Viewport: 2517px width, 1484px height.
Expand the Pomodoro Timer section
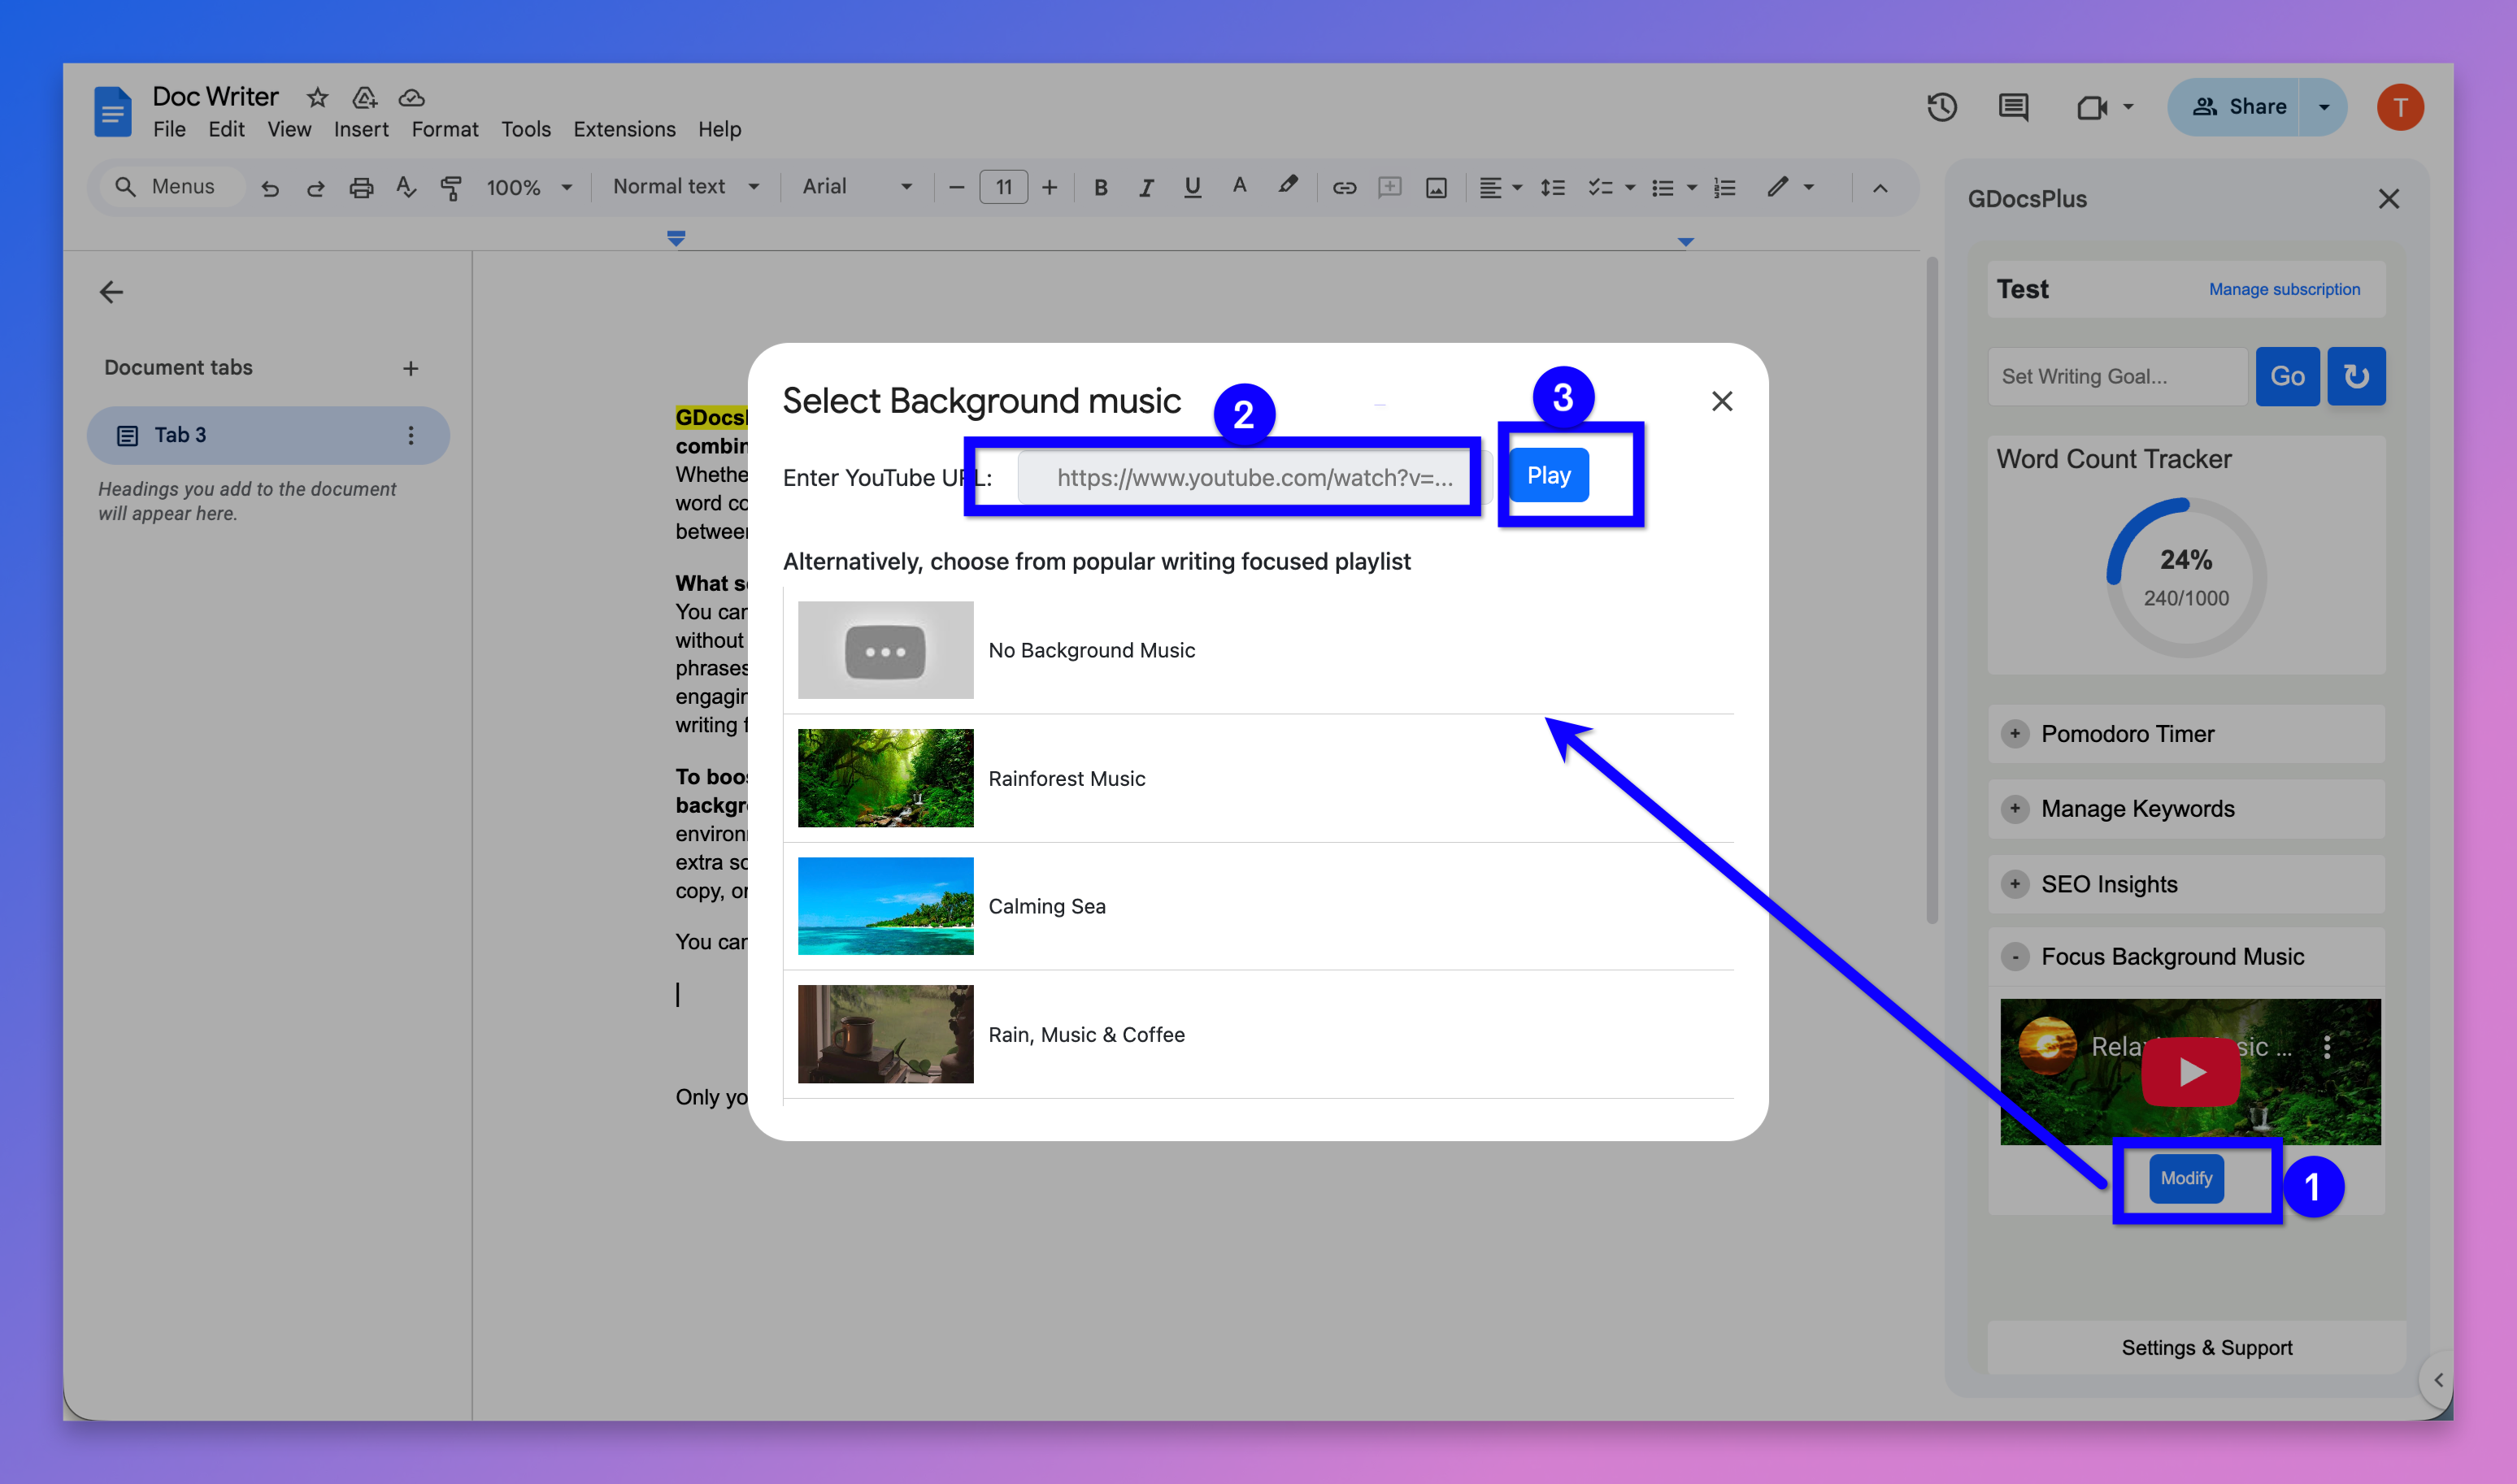point(2015,733)
